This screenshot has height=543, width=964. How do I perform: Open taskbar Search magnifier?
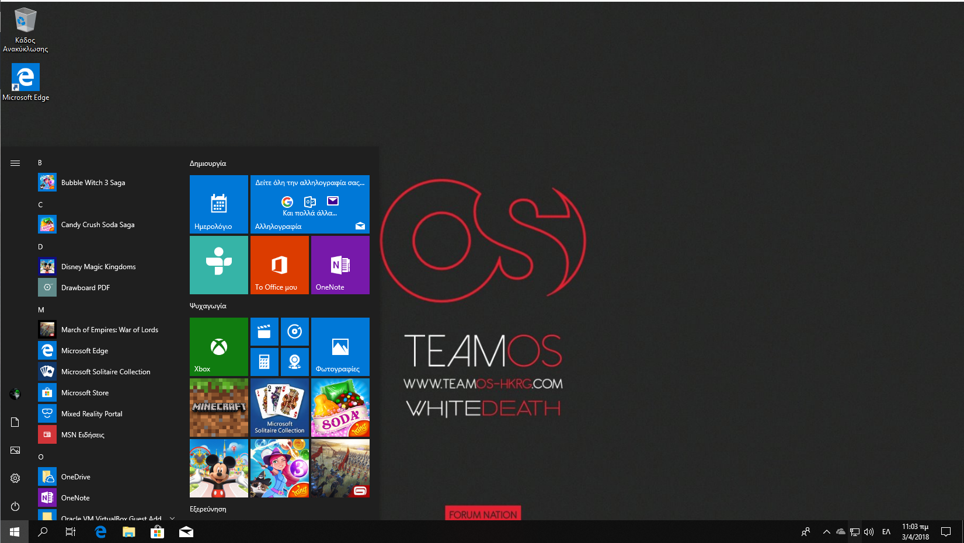43,532
